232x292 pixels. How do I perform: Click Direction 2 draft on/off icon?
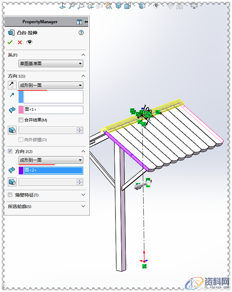point(12,182)
